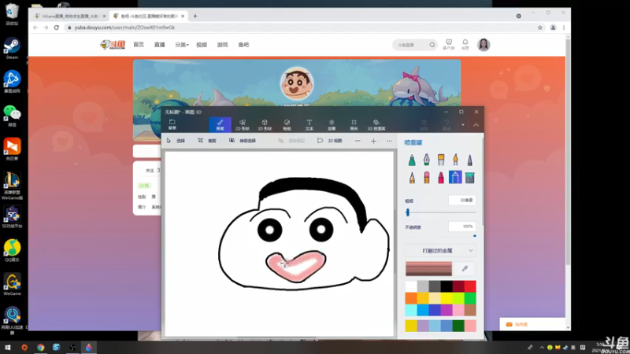The image size is (630, 354).
Task: Pick the pure yellow color swatch
Action: (x=447, y=298)
